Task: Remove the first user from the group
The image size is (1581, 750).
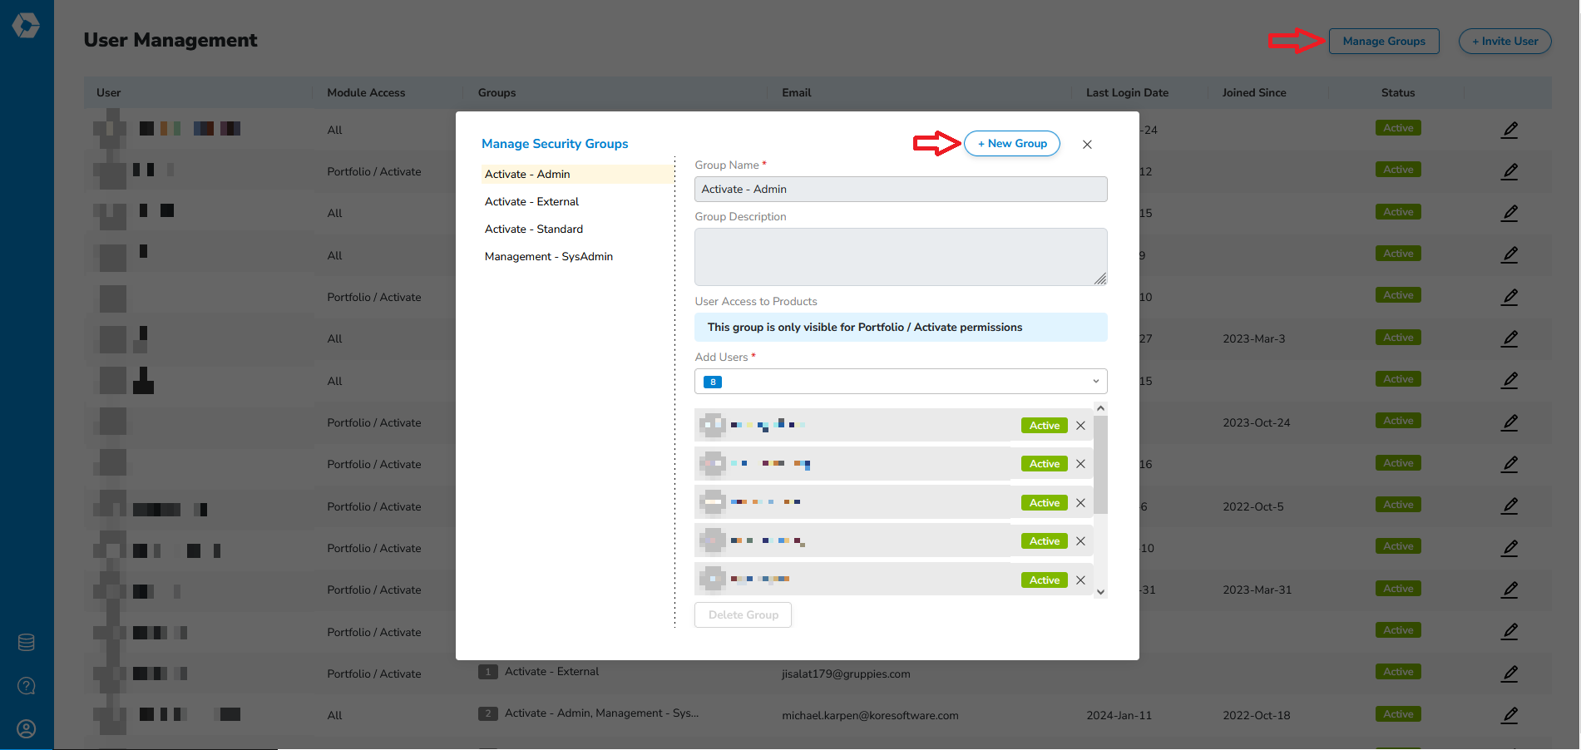Action: (1080, 426)
